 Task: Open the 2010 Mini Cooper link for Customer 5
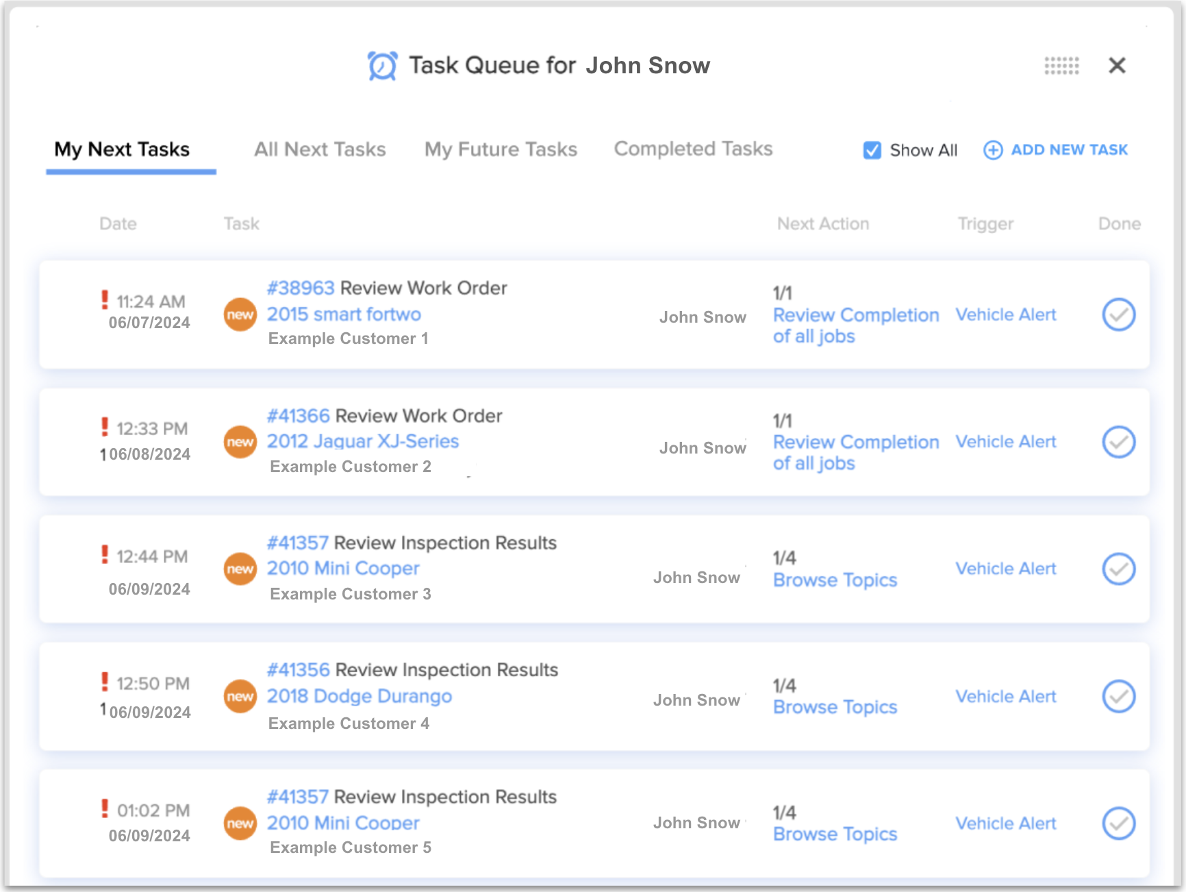click(x=343, y=823)
